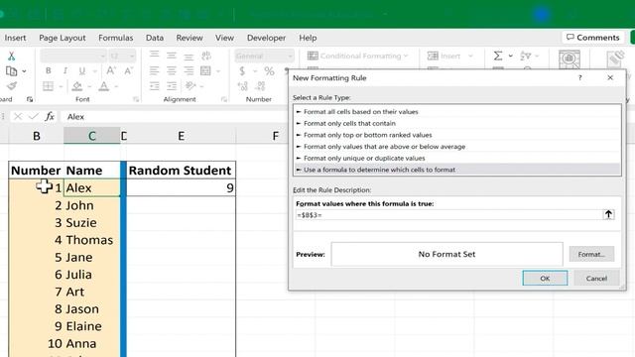635x357 pixels.
Task: Click the formula bar Enter checkmark icon
Action: point(34,117)
